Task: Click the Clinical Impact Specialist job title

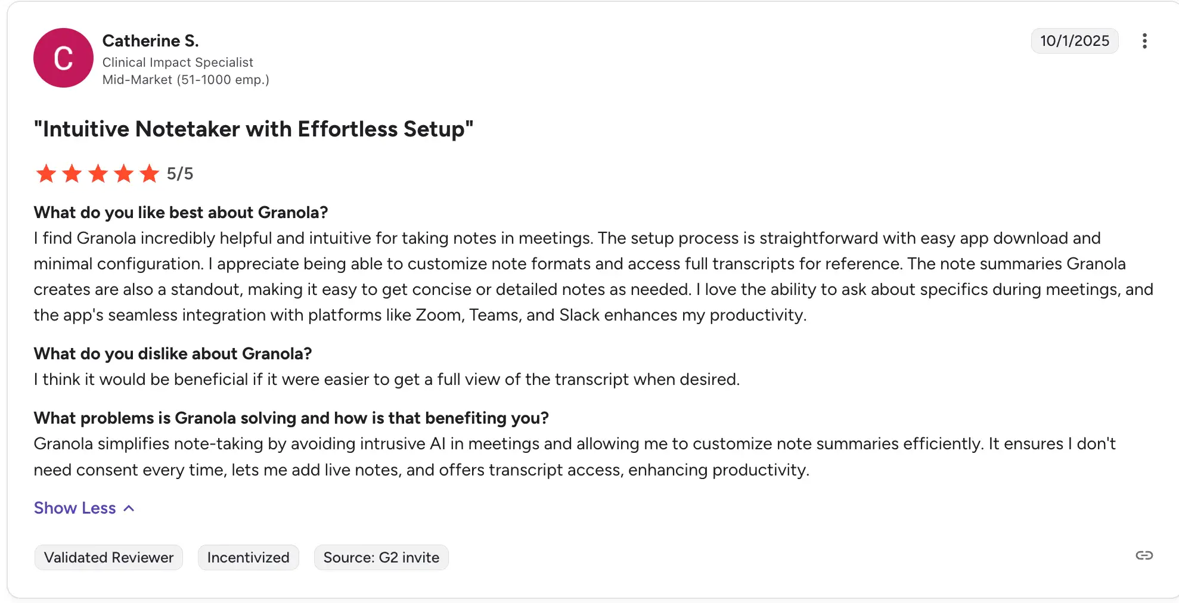Action: pos(178,62)
